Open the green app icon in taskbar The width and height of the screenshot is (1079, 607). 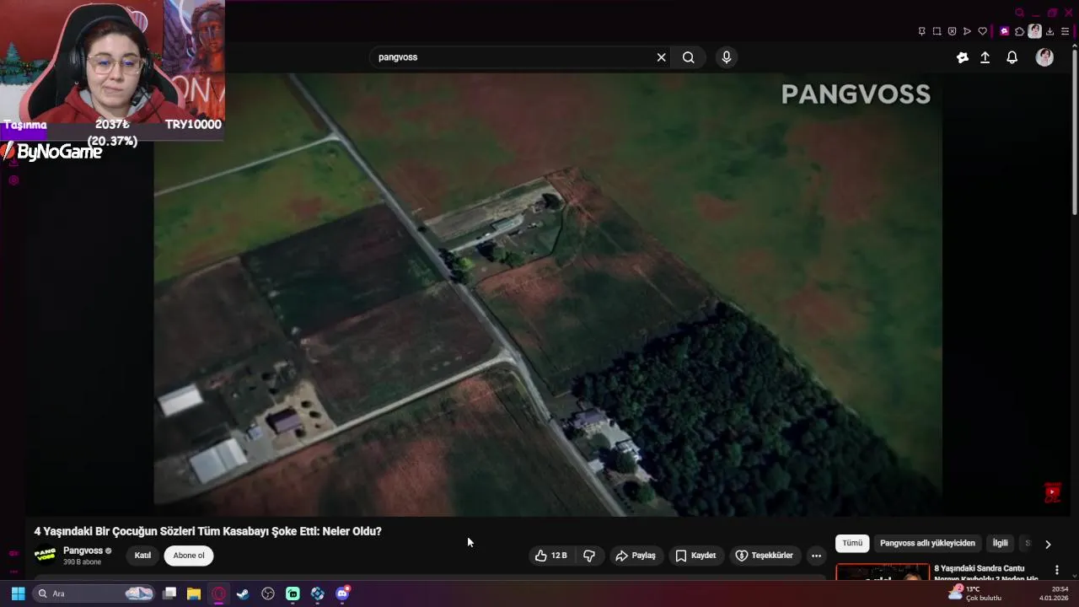[293, 594]
